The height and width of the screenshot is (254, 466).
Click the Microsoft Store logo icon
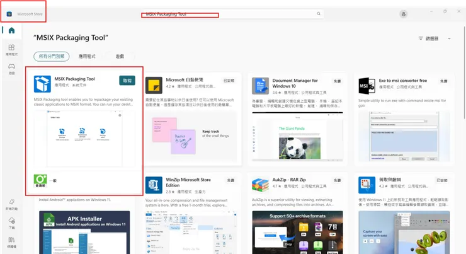coord(9,14)
